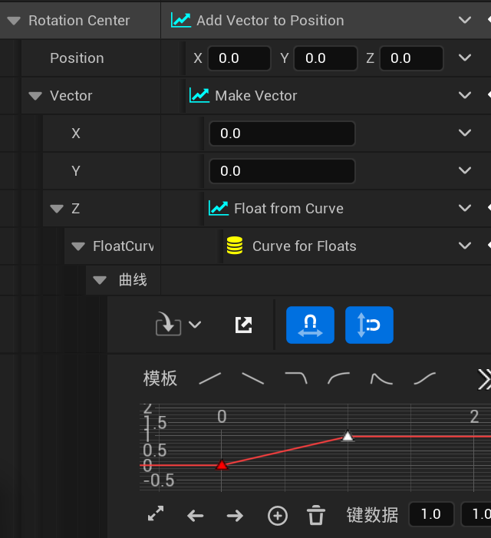Click the fit curve to view icon
Image resolution: width=491 pixels, height=538 pixels.
[x=156, y=514]
